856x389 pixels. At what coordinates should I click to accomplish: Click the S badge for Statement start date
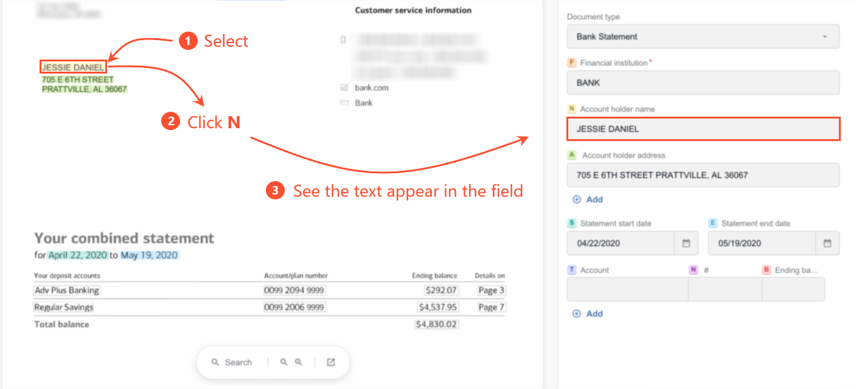coord(571,223)
